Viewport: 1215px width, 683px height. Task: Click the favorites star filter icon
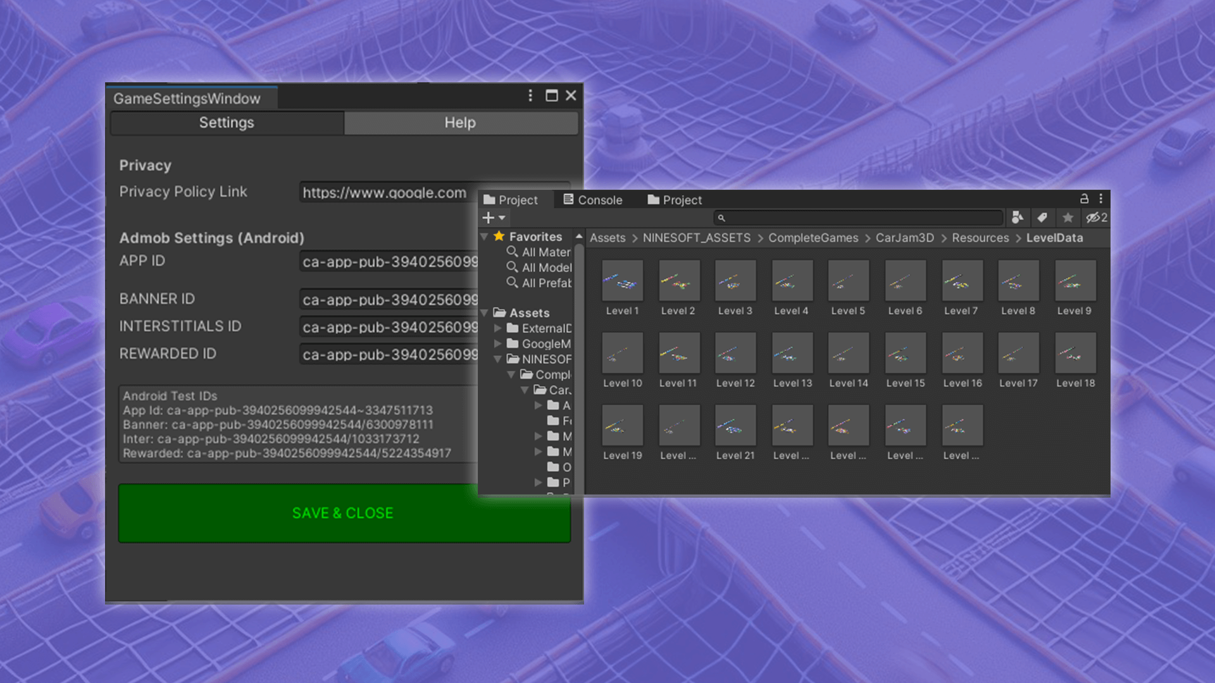point(1068,218)
